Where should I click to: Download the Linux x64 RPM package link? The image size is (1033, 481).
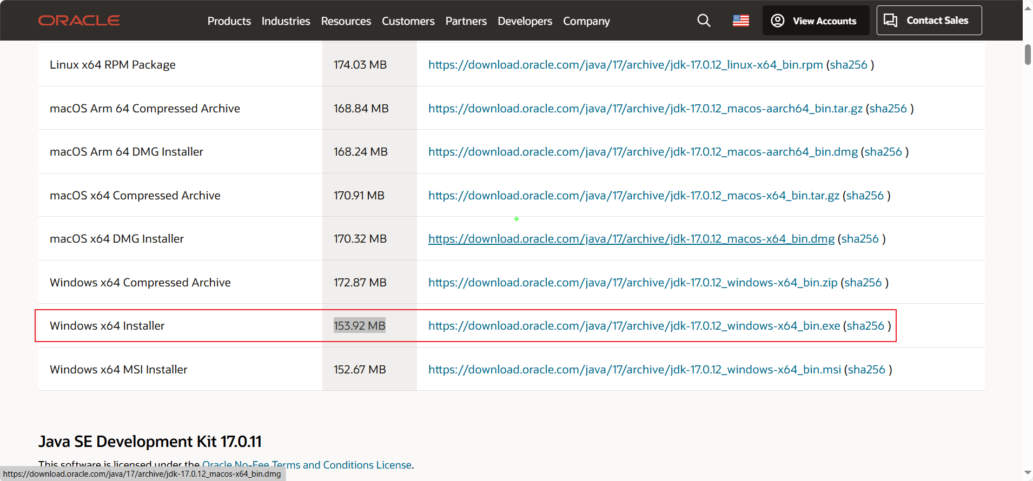pyautogui.click(x=625, y=65)
